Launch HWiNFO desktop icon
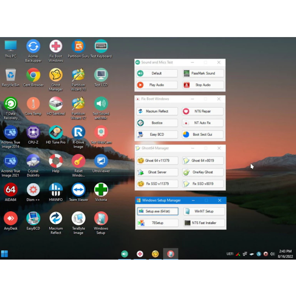Image resolution: width=296 pixels, height=296 pixels. (x=56, y=192)
